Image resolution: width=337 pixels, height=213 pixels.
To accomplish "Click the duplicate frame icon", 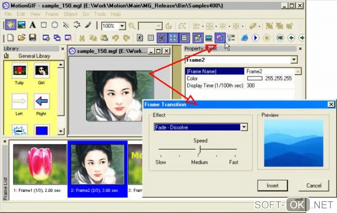I will 57,38.
